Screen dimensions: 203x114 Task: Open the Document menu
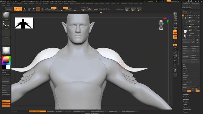click(19, 3)
